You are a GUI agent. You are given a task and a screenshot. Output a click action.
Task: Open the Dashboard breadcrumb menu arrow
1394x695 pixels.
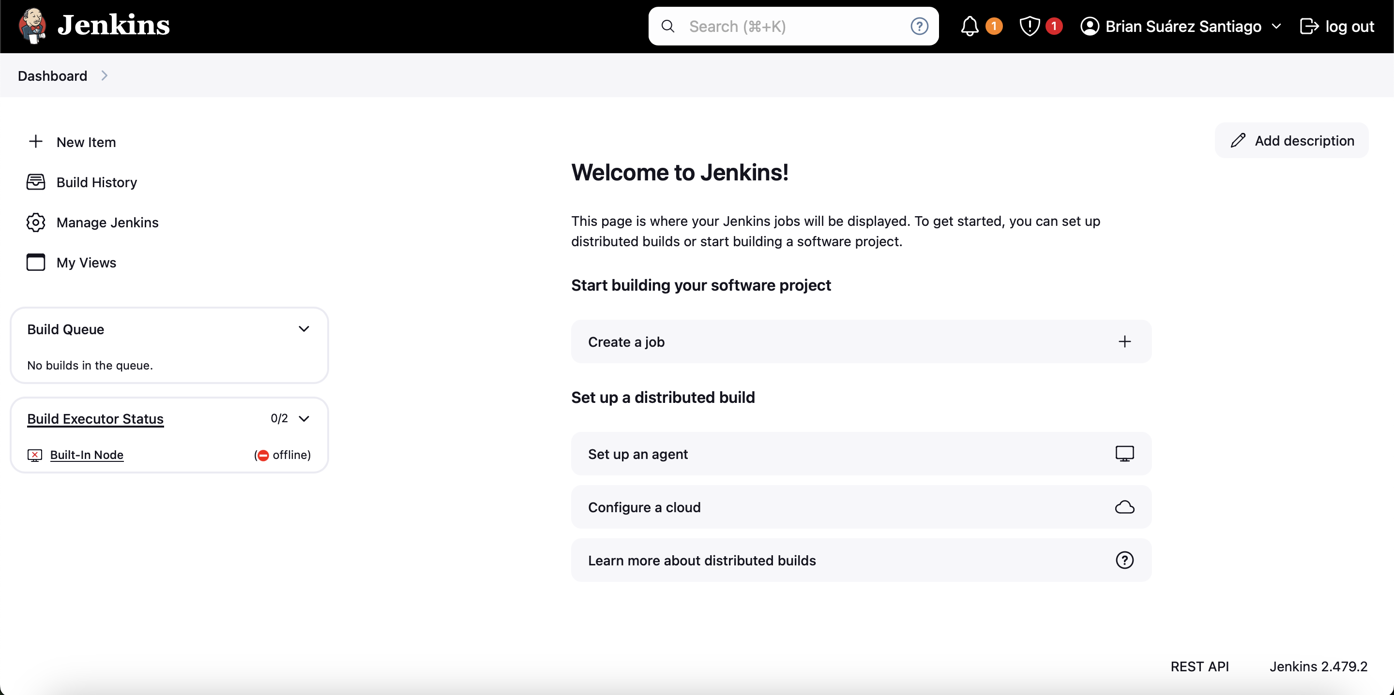click(x=104, y=76)
